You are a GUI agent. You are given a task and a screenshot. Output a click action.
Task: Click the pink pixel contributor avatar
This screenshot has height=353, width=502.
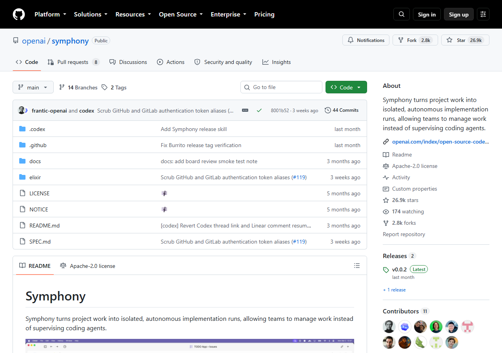pyautogui.click(x=467, y=326)
